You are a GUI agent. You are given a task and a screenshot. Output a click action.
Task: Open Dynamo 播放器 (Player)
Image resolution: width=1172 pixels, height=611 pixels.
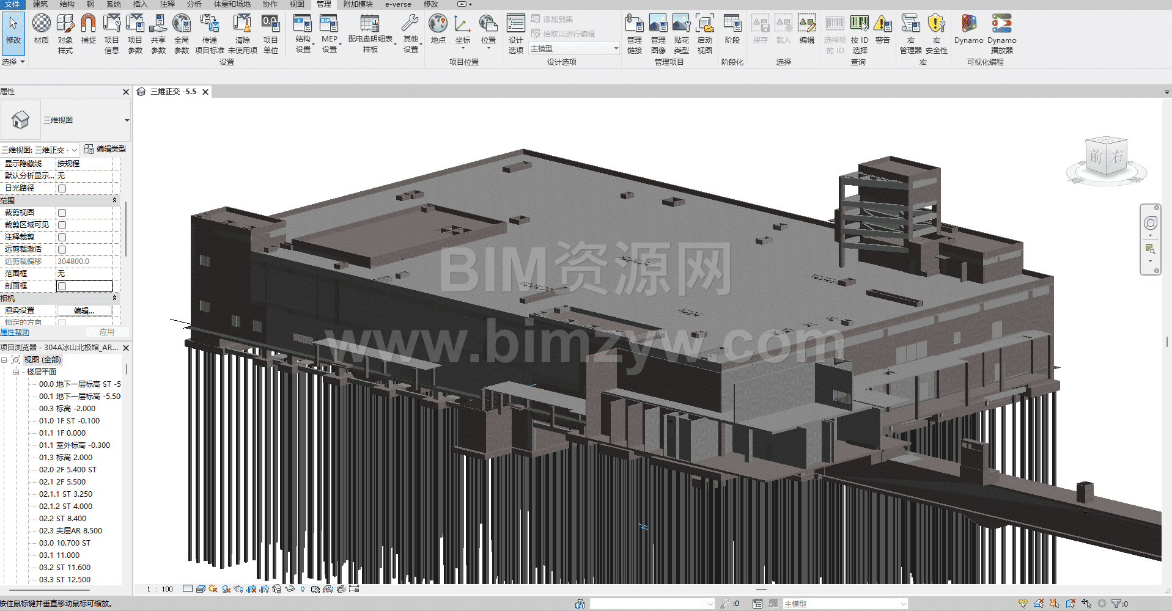point(1001,34)
